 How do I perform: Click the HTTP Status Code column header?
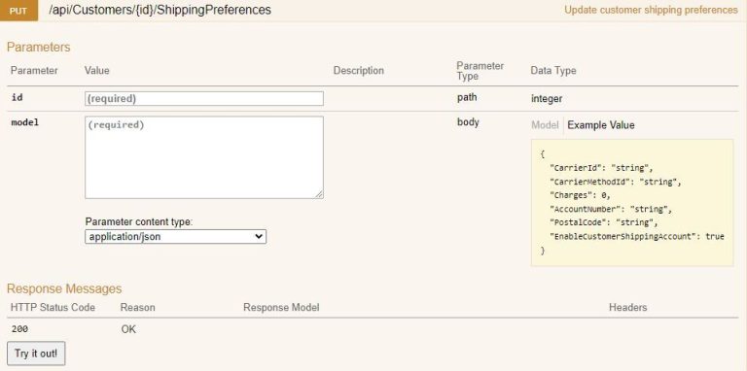pyautogui.click(x=53, y=307)
